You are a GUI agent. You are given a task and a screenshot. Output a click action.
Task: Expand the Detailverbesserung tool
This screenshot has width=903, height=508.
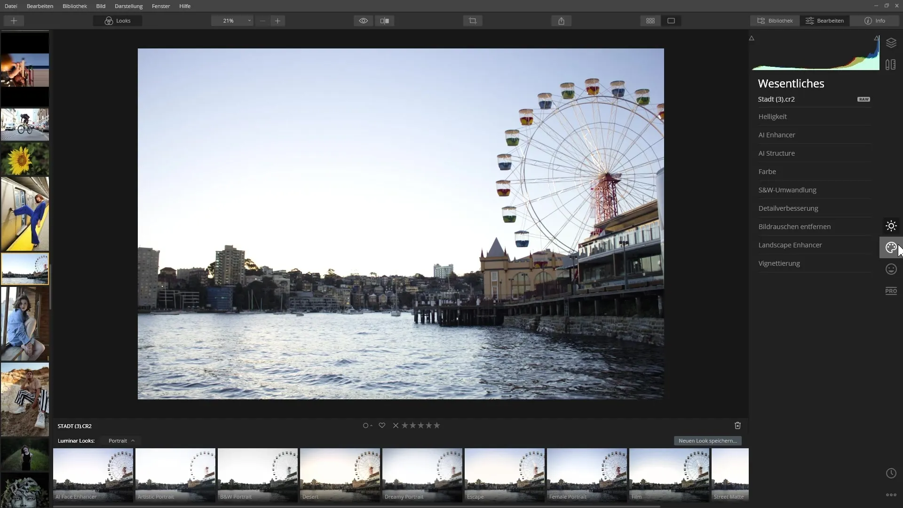tap(814, 208)
